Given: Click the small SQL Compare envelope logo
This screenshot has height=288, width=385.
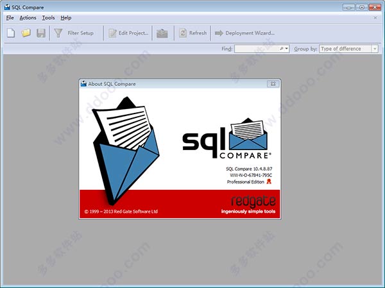Looking at the screenshot, I should coord(248,134).
